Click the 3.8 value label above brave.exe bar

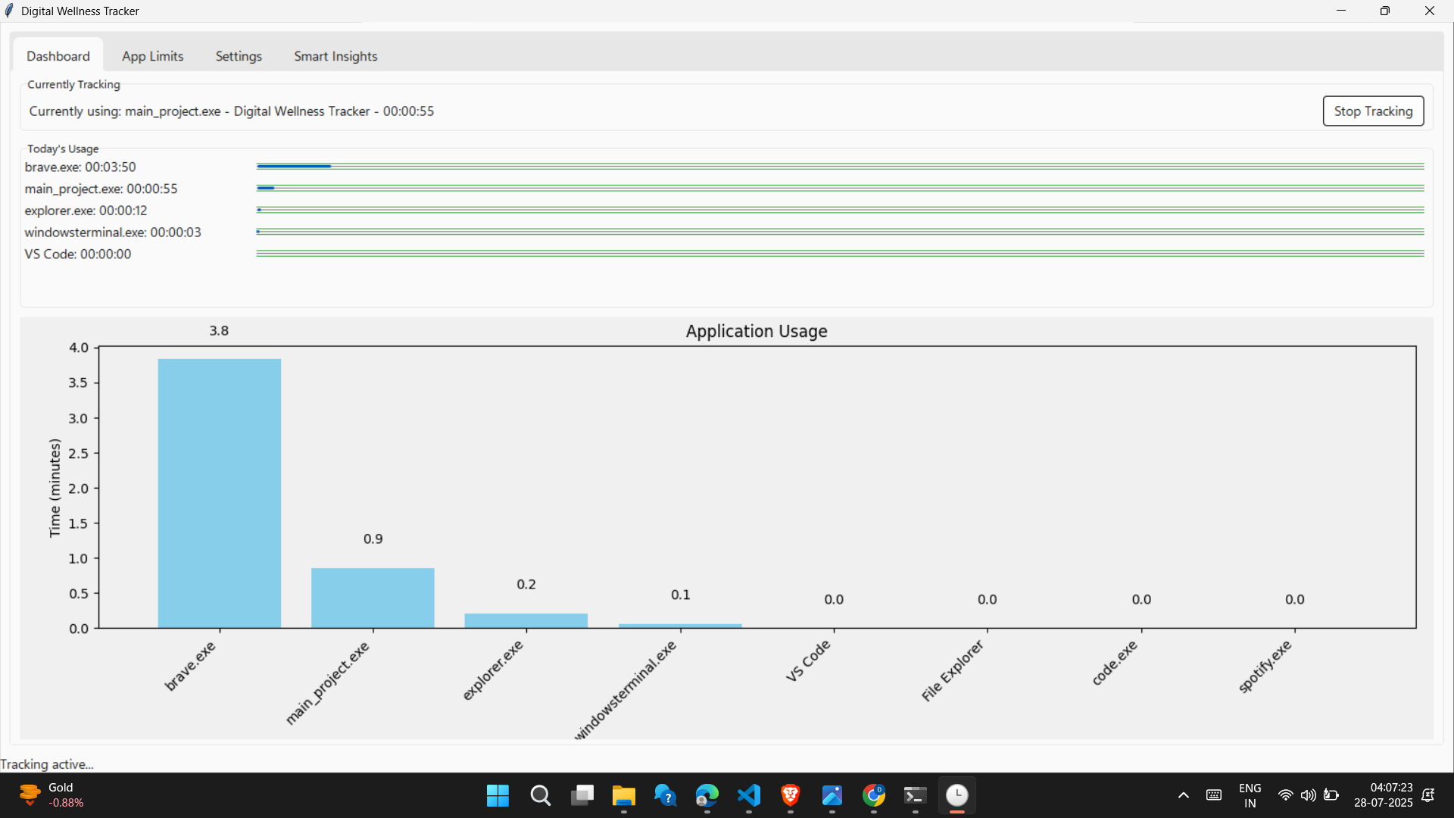pyautogui.click(x=219, y=331)
